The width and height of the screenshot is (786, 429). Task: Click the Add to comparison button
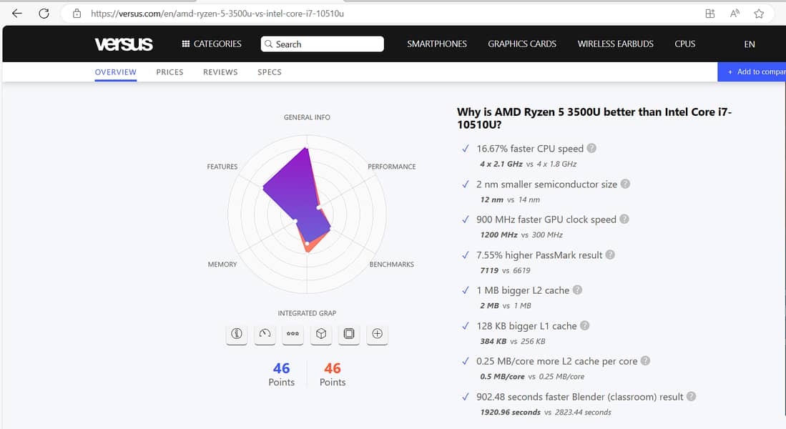coord(754,71)
